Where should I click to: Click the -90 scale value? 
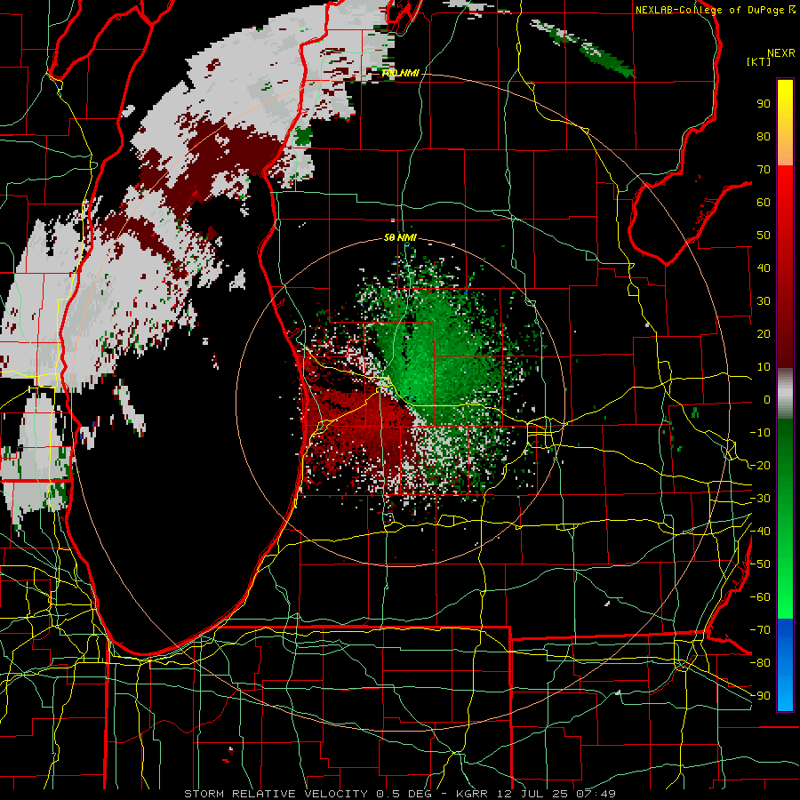pyautogui.click(x=760, y=696)
